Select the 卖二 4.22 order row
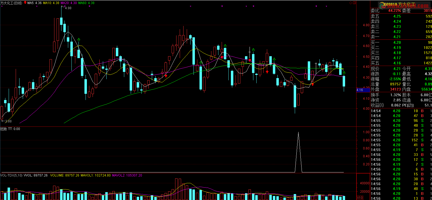 click(401, 32)
